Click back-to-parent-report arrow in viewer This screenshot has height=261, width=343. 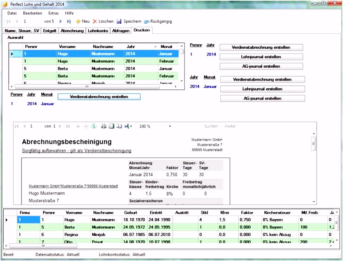pyautogui.click(x=78, y=126)
